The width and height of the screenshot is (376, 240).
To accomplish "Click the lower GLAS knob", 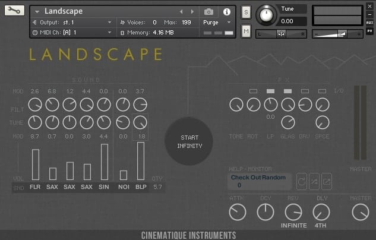I will click(x=288, y=122).
